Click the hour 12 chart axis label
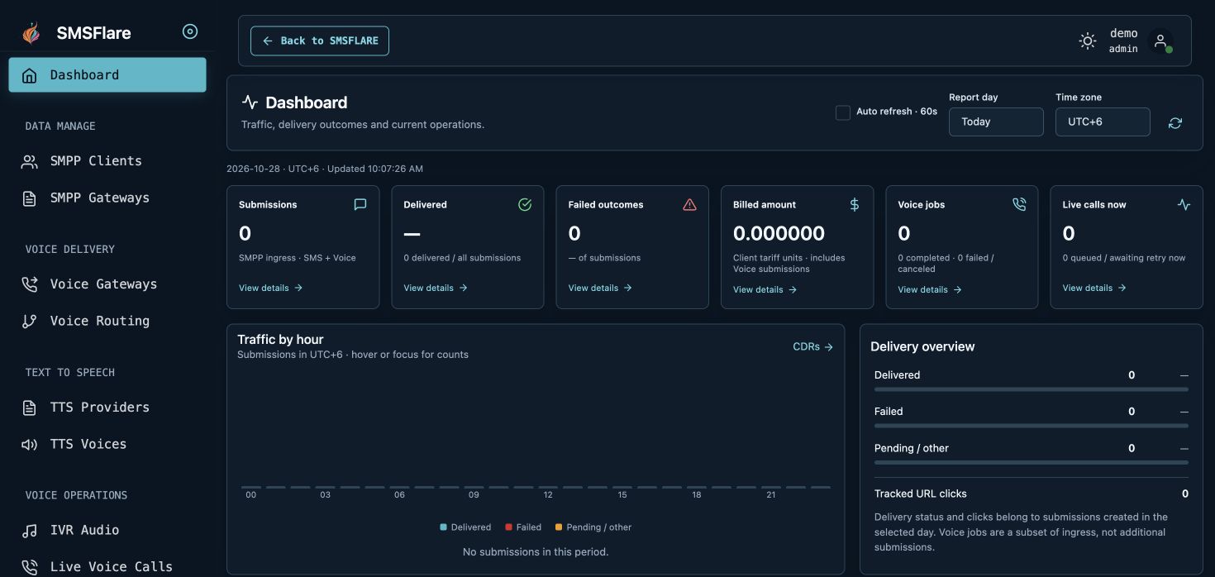1215x577 pixels. tap(548, 495)
